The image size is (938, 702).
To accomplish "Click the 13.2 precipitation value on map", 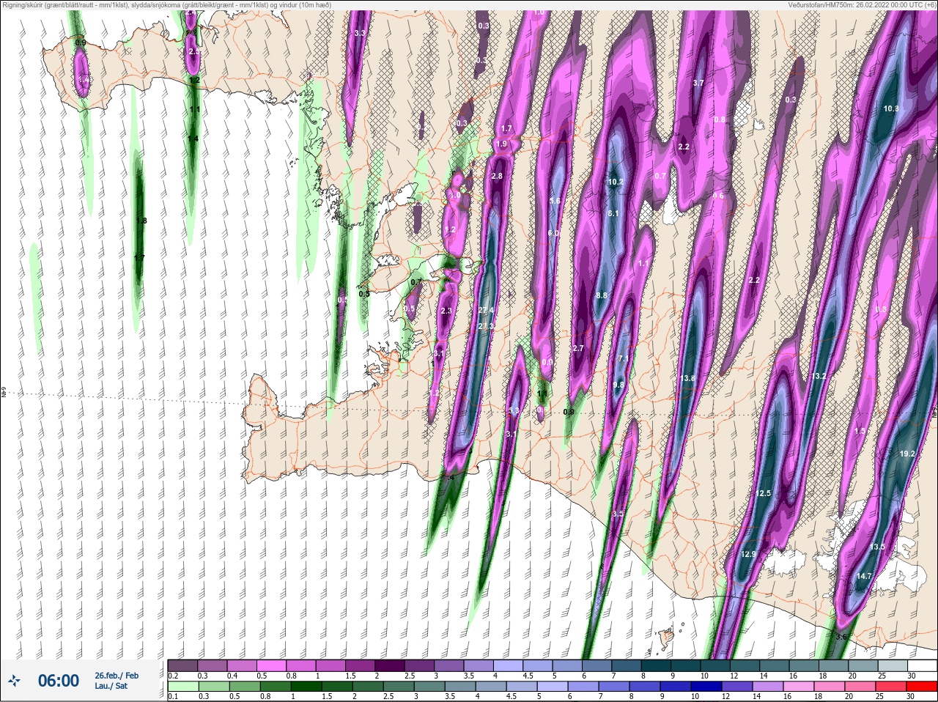I will pos(819,377).
